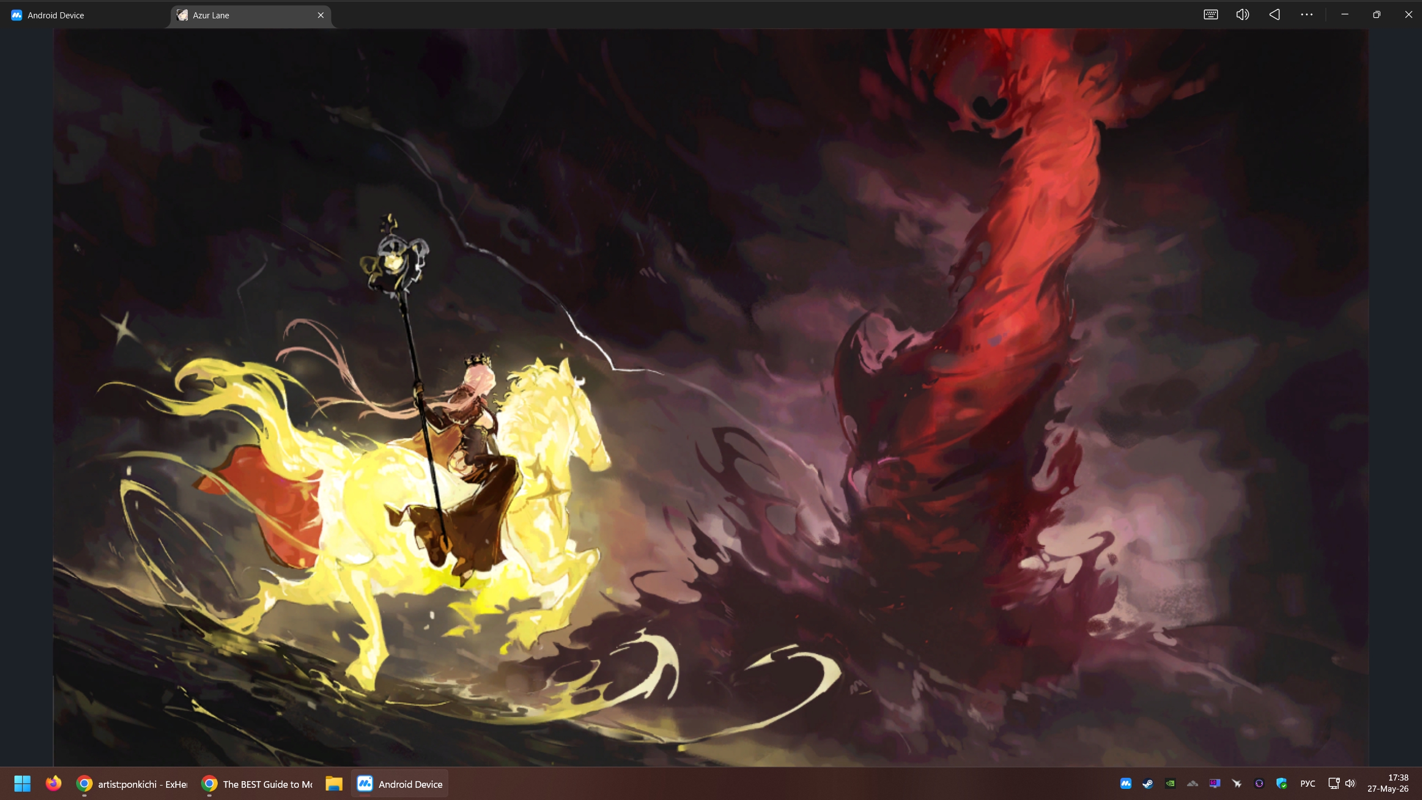Image resolution: width=1422 pixels, height=800 pixels.
Task: Click the Azur Lane loading artwork
Action: tap(711, 398)
